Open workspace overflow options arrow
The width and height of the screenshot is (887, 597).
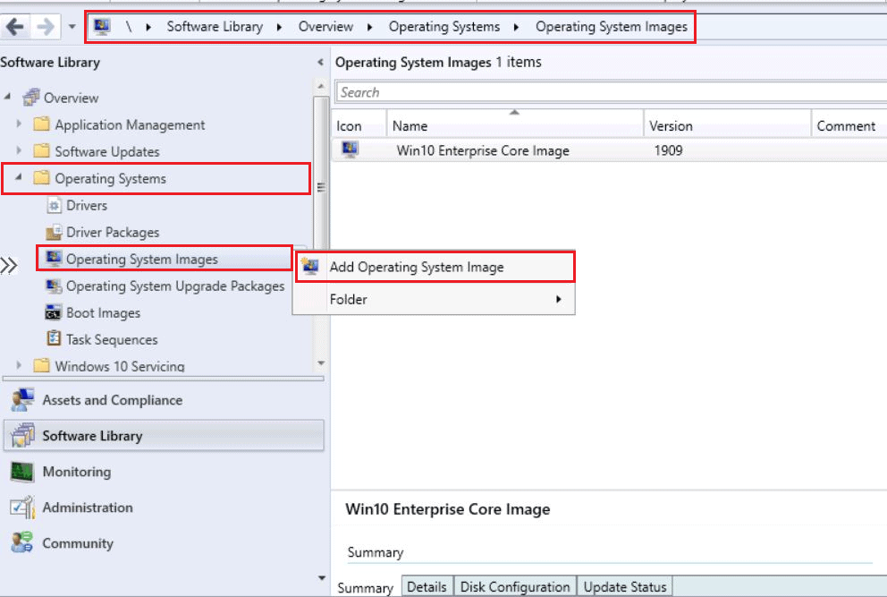[x=322, y=578]
